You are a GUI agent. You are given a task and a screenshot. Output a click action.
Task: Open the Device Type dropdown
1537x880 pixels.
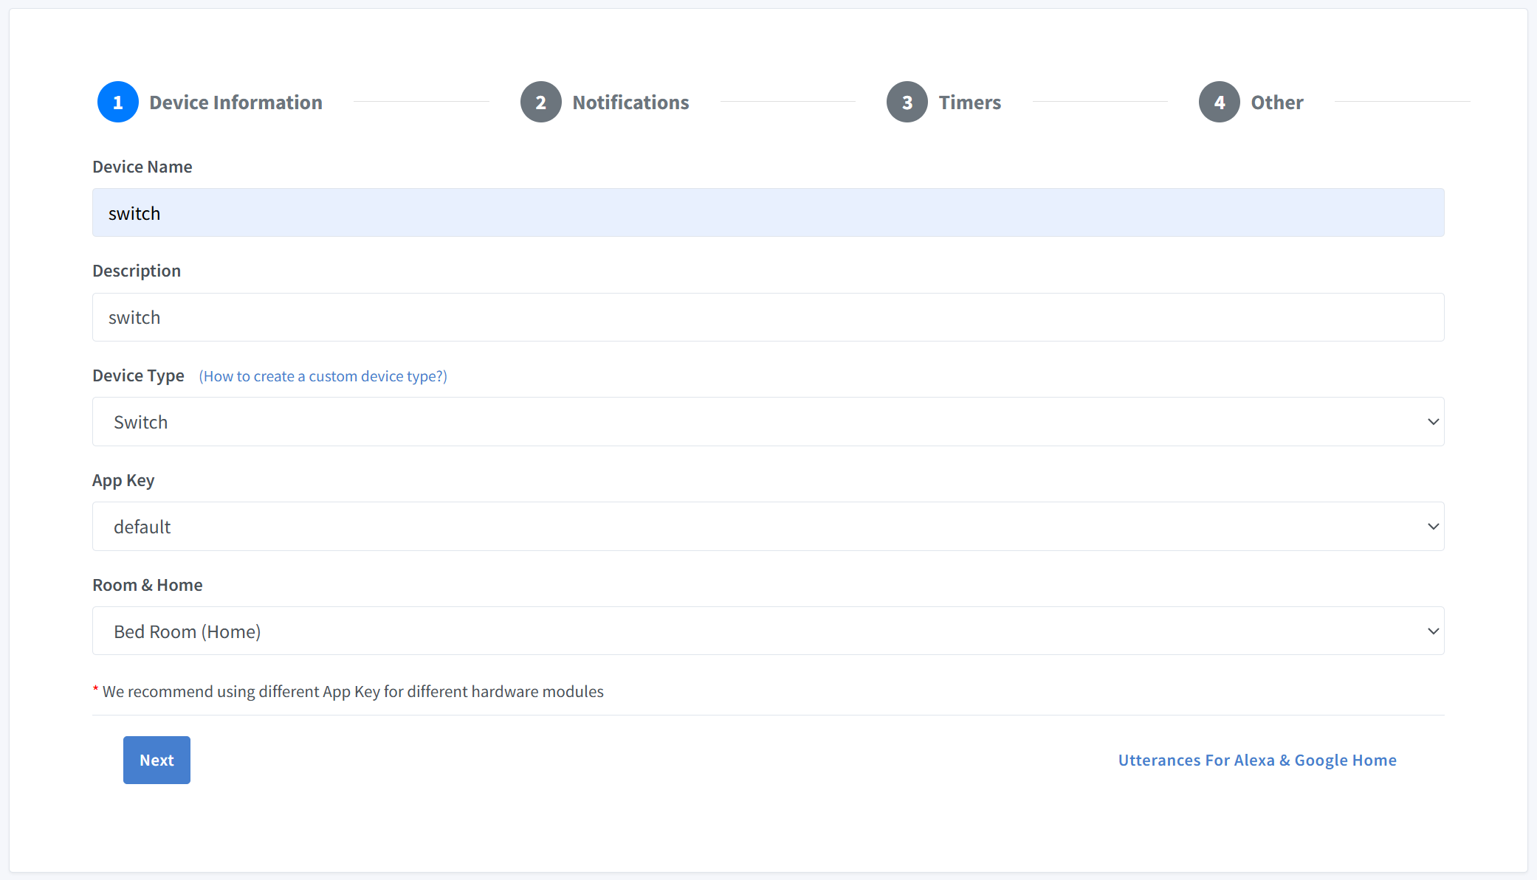768,421
